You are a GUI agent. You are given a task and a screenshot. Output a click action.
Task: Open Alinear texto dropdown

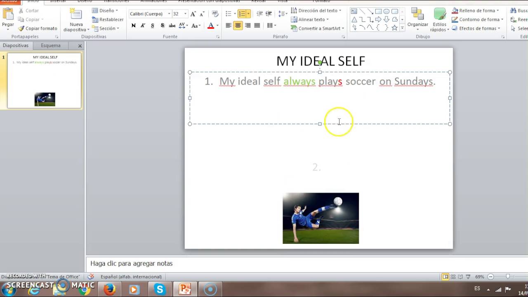(310, 19)
